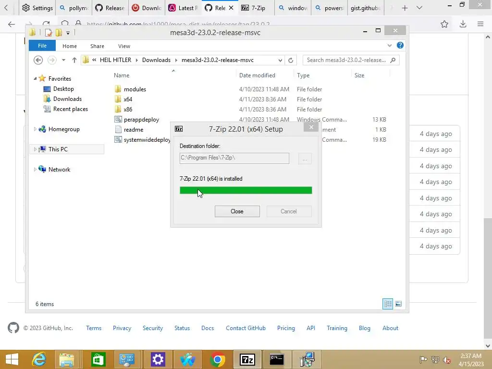492x369 pixels.
Task: Click the muted speaker tray icon
Action: tap(446, 360)
